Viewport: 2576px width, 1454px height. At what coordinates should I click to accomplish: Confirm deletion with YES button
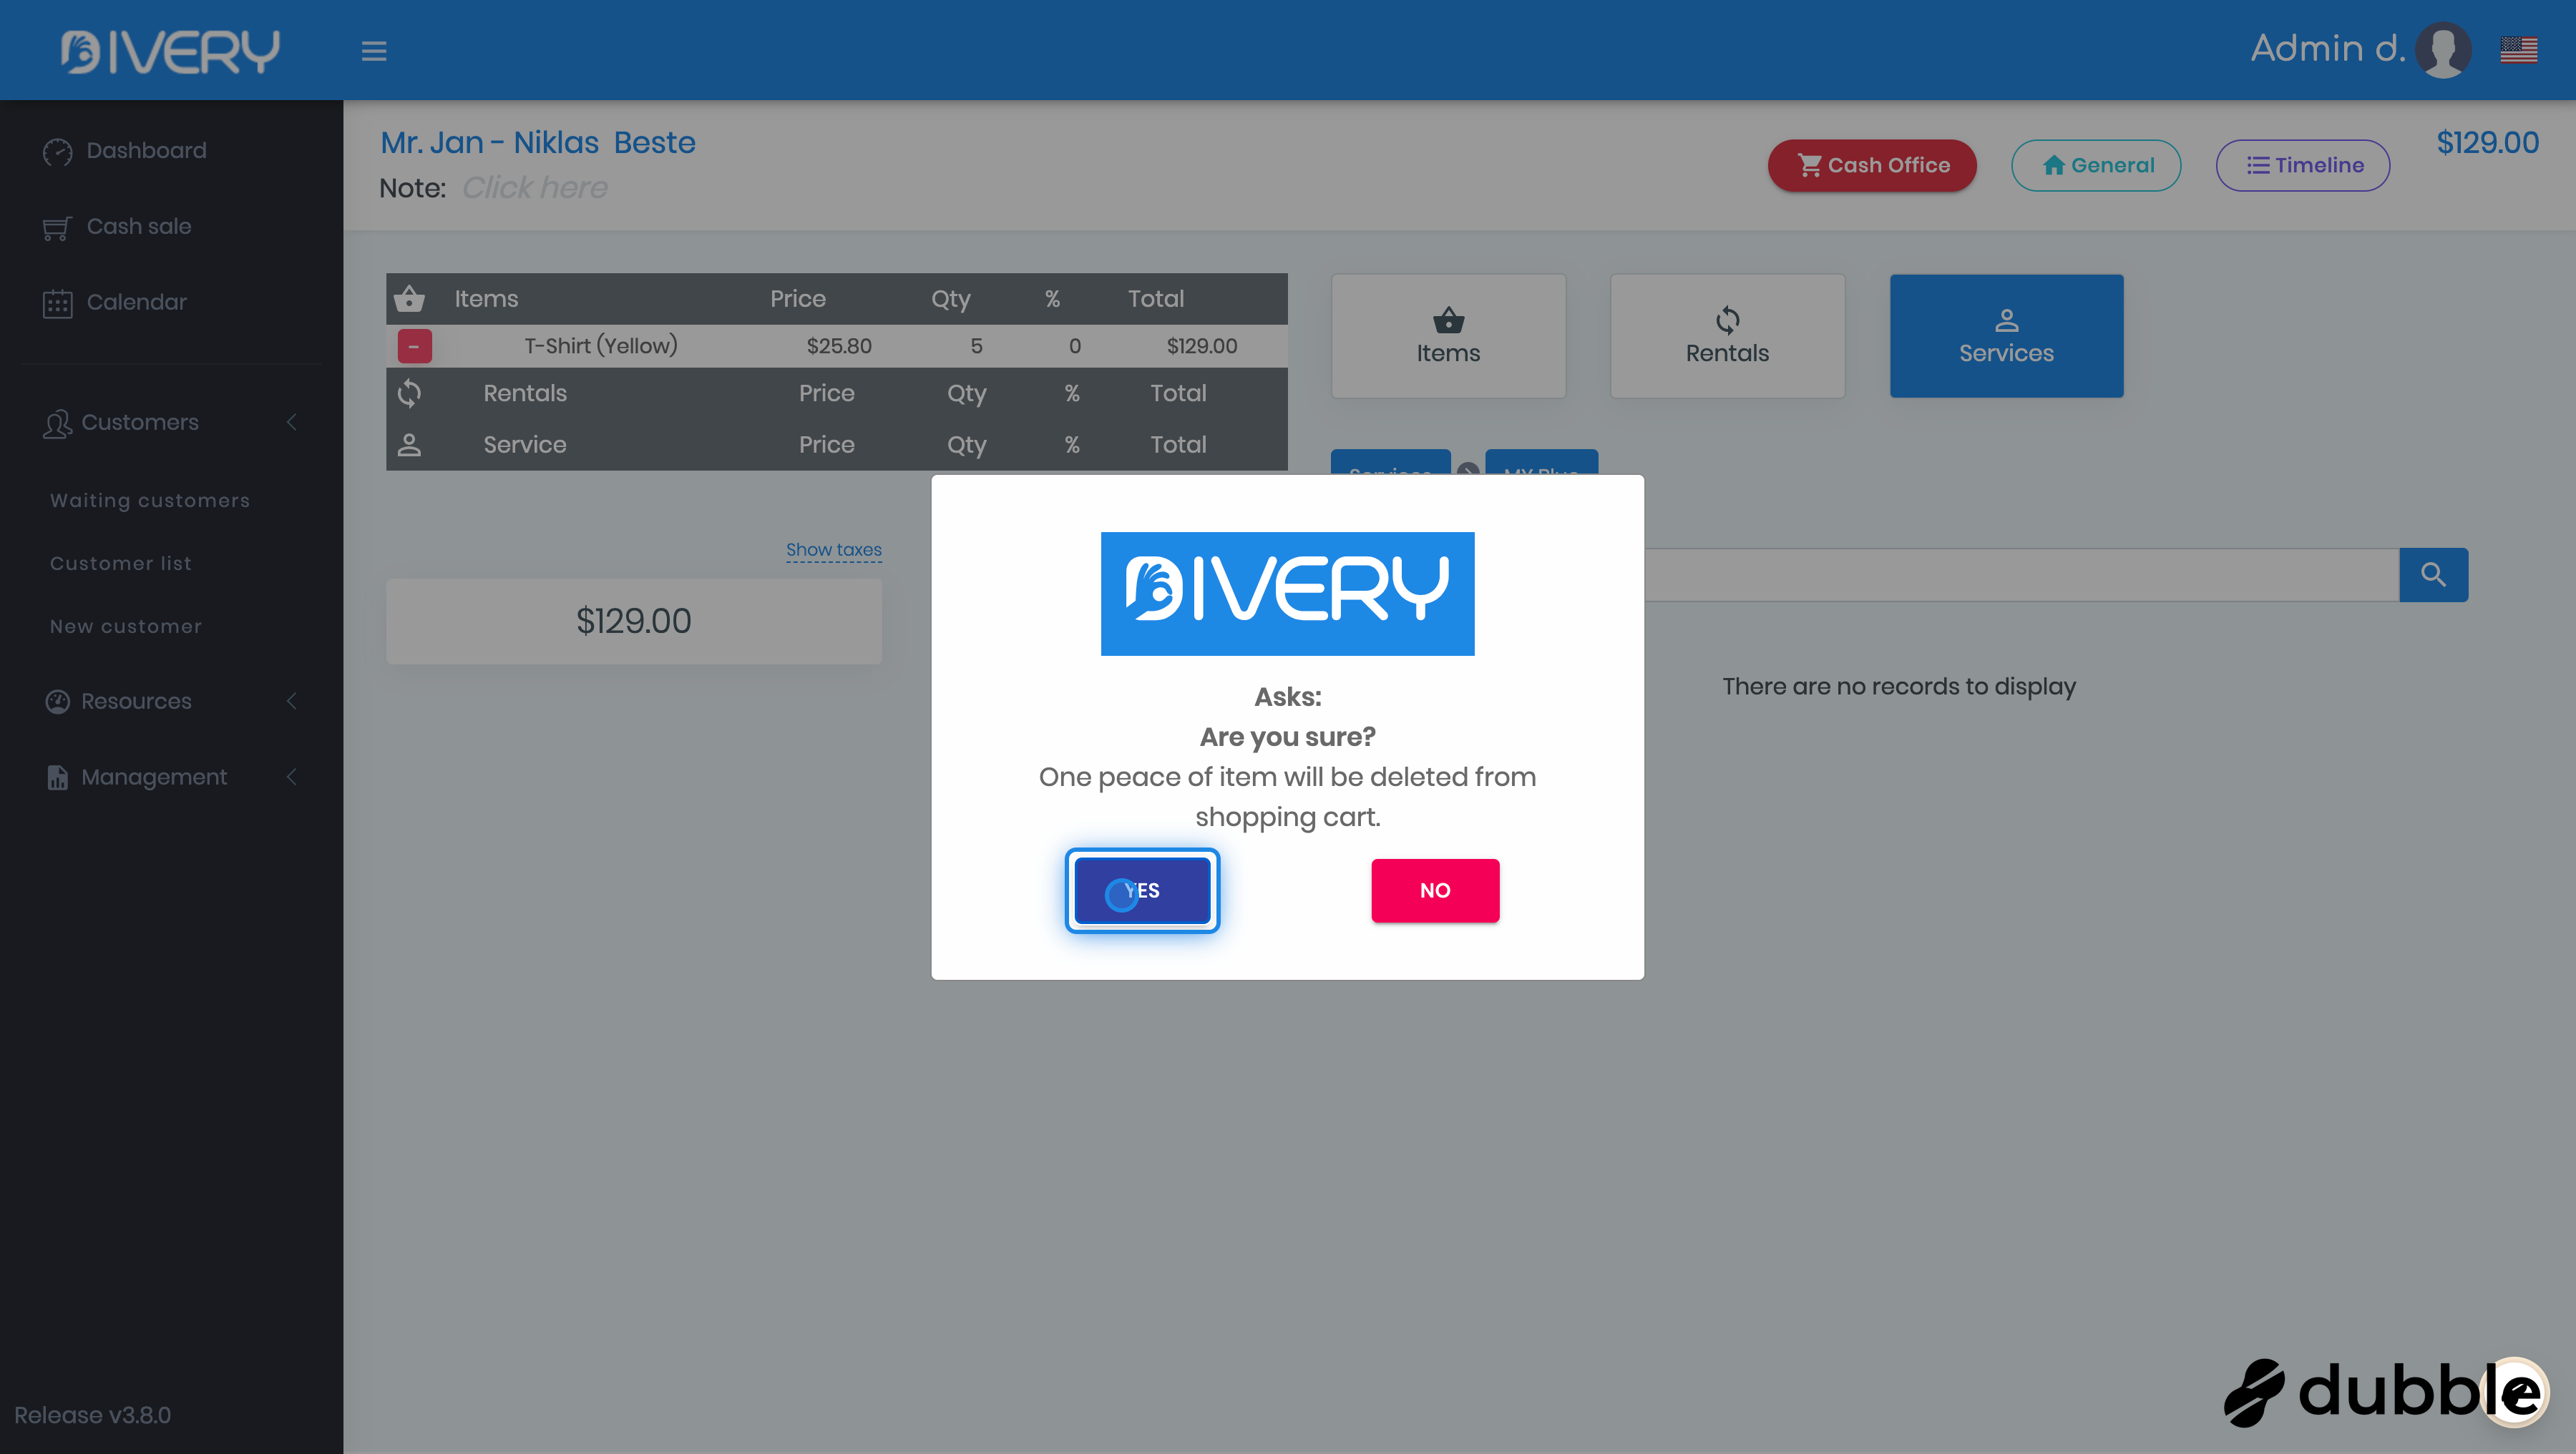(1142, 890)
